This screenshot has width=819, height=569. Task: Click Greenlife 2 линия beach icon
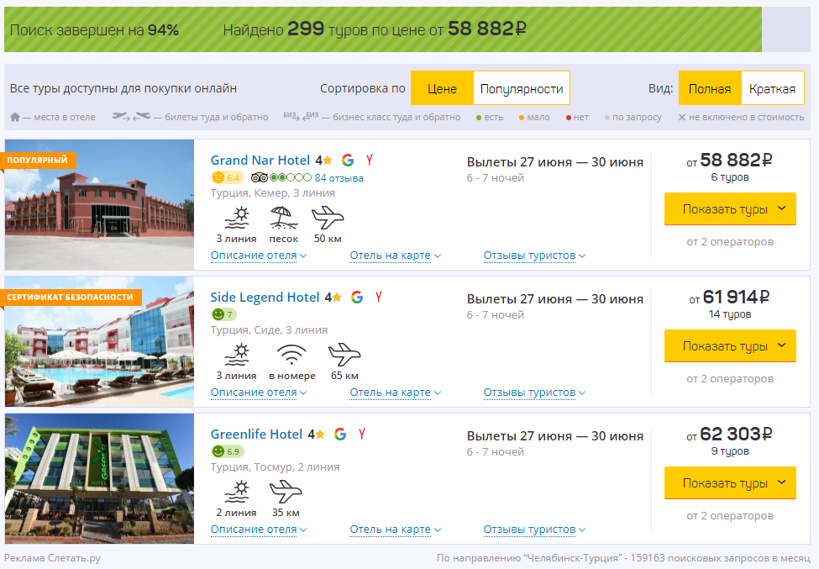237,492
